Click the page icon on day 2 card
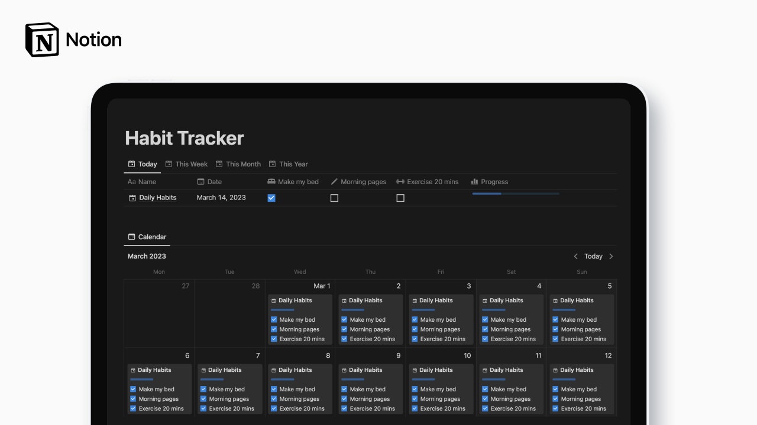757x425 pixels. click(x=344, y=300)
